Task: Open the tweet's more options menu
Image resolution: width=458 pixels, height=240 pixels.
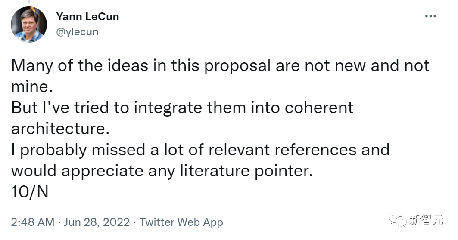Action: coord(430,16)
